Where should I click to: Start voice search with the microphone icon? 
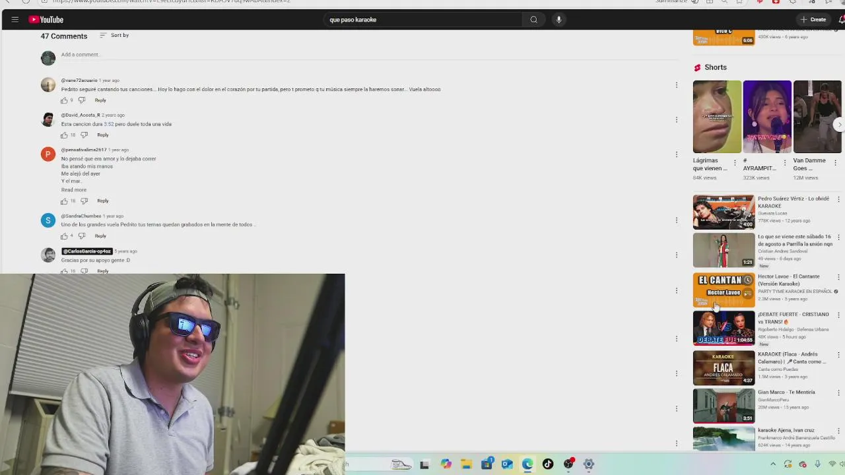558,20
